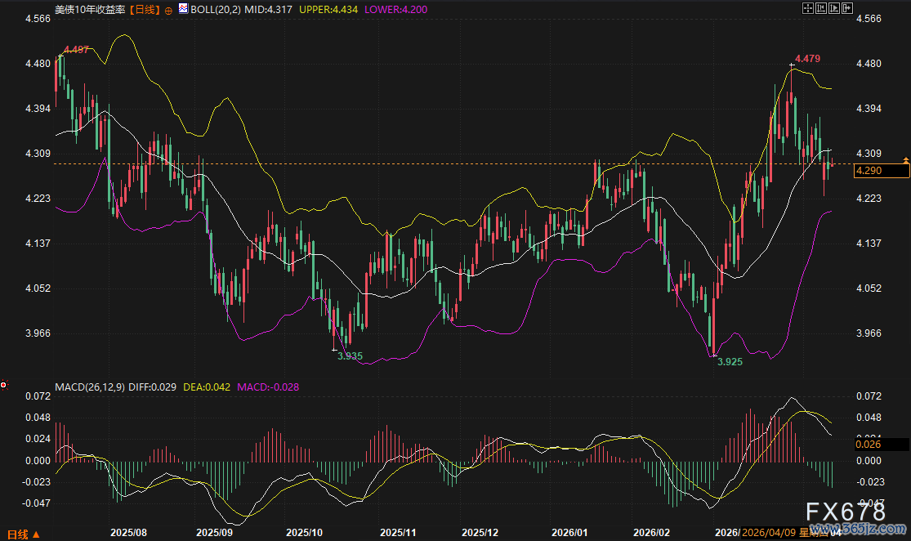Viewport: 911px width, 541px height.
Task: Click the DIFF:0.029 value
Action: [x=152, y=387]
